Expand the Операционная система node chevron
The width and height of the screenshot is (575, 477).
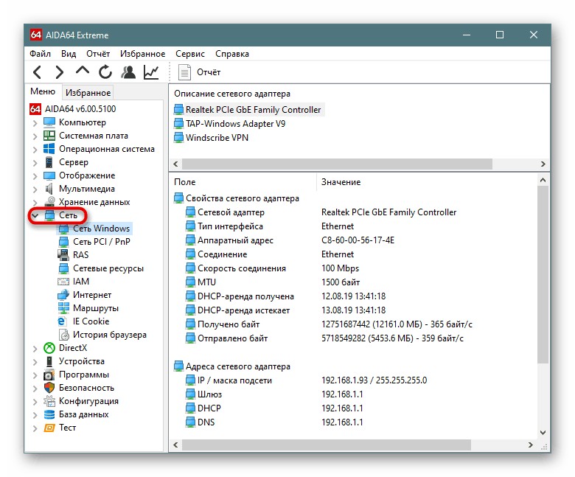coord(35,150)
